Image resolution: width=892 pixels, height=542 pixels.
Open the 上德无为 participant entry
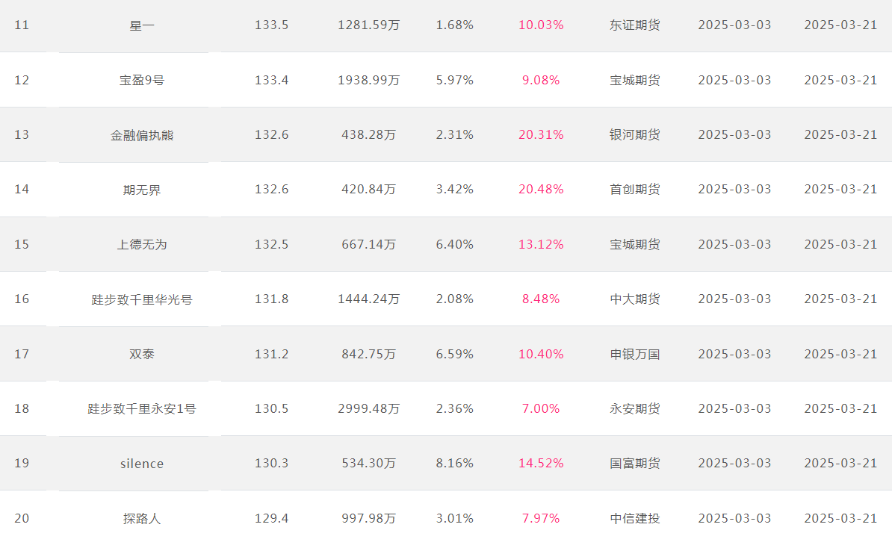pos(142,245)
